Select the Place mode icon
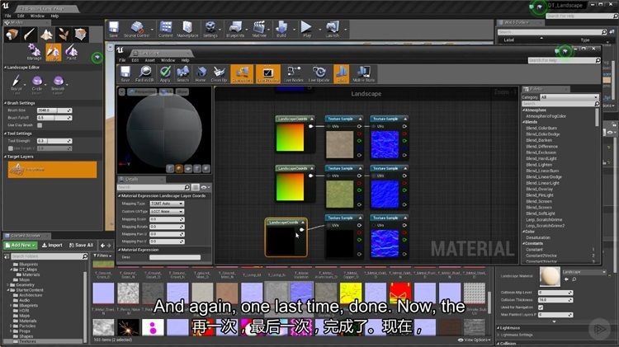The image size is (619, 347). (x=12, y=35)
